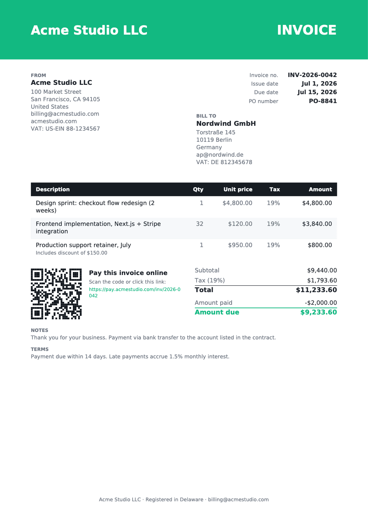Select 19% tax in the Frontend row
The height and width of the screenshot is (521, 368).
274,224
